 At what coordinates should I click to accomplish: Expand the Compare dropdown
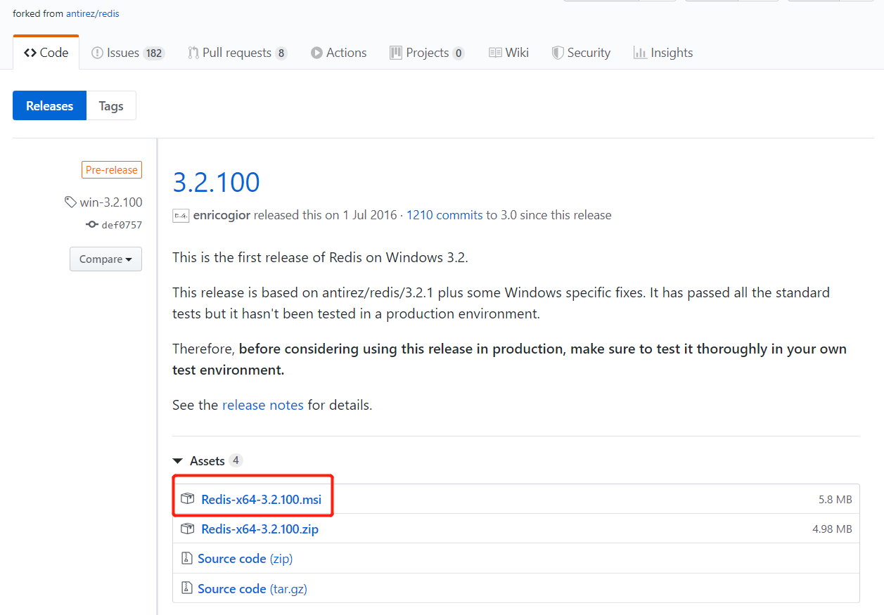click(105, 259)
